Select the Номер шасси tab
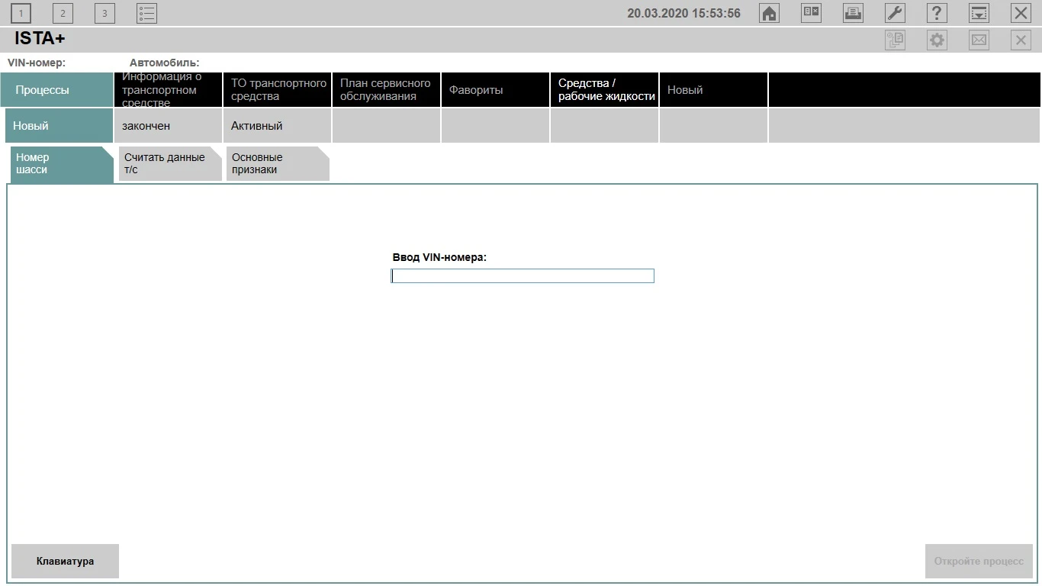Screen dimensions: 1042x586 tap(62, 164)
